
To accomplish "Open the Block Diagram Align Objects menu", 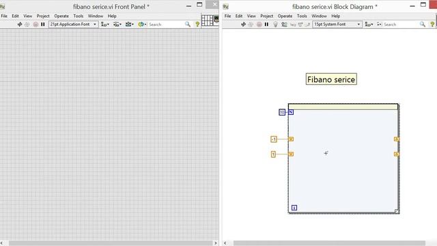I will click(x=369, y=25).
